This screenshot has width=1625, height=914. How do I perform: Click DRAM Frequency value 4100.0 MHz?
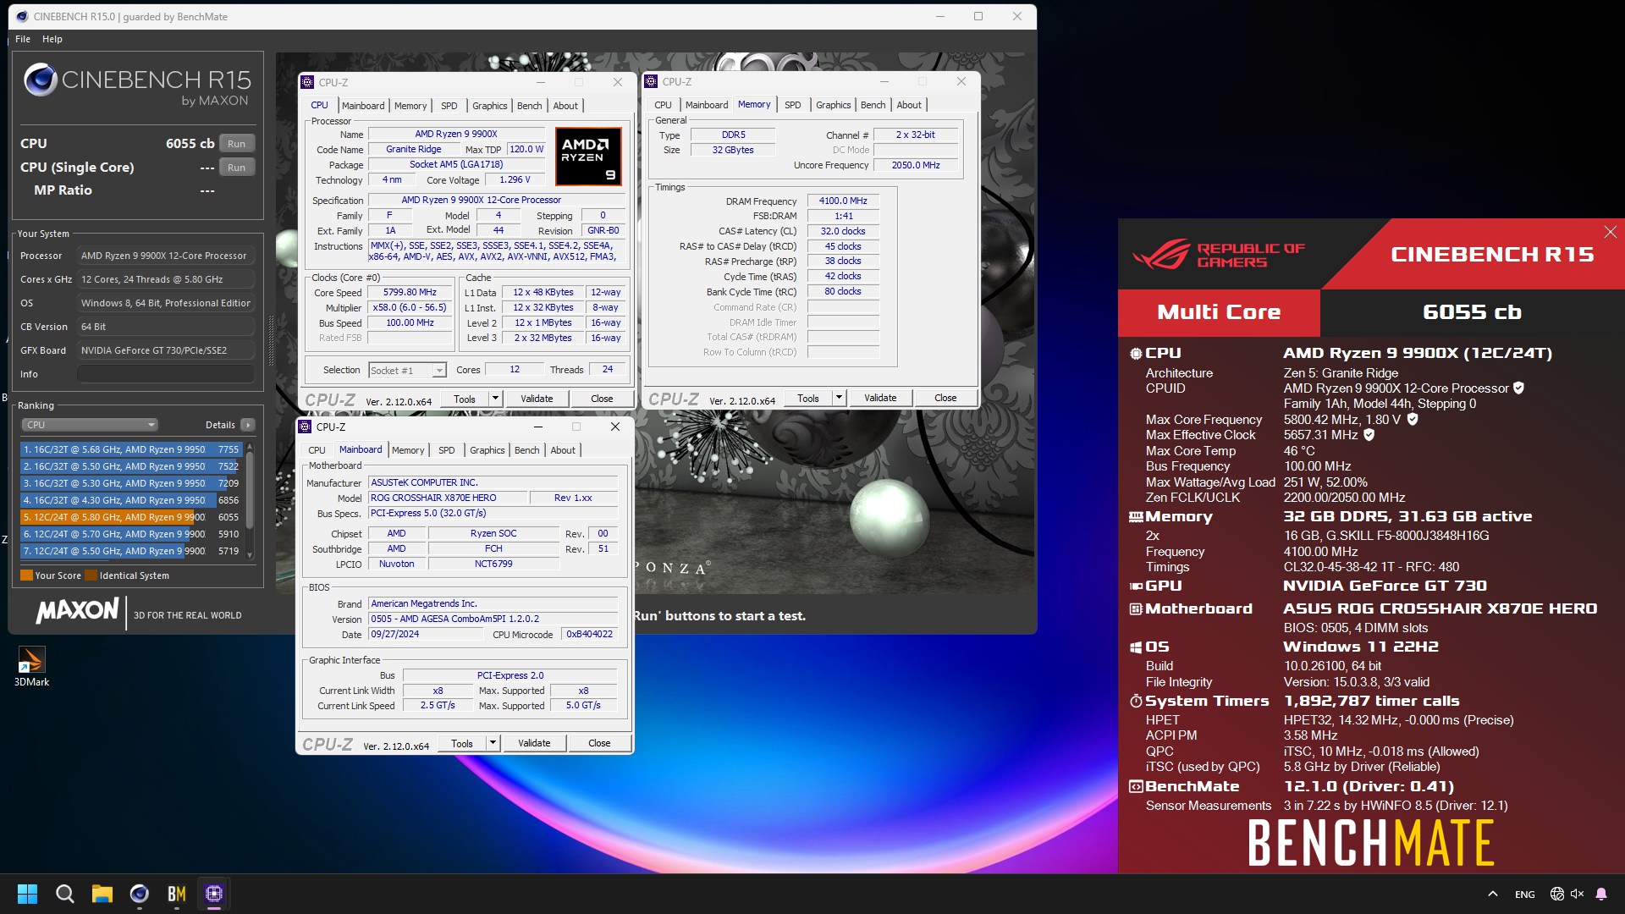click(843, 201)
